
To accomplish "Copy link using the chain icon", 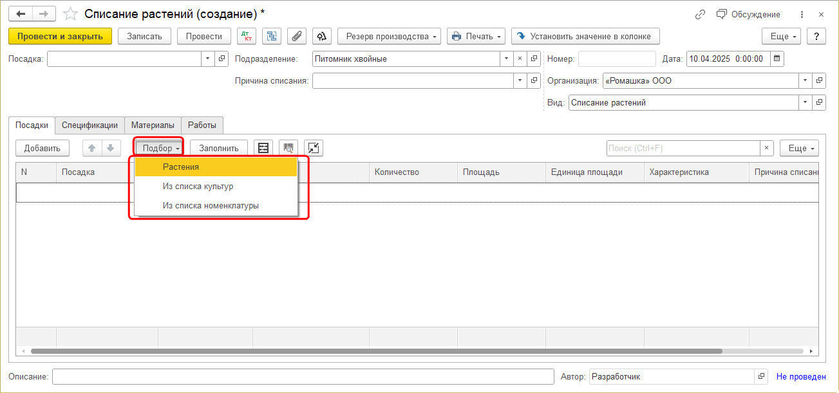I will pyautogui.click(x=701, y=14).
